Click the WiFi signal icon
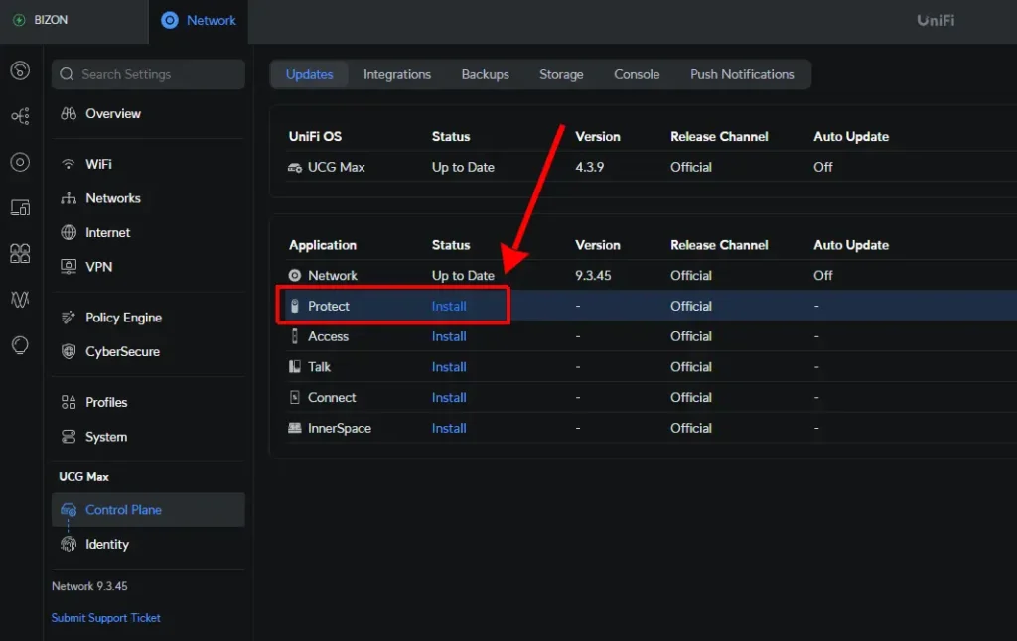 [x=69, y=164]
